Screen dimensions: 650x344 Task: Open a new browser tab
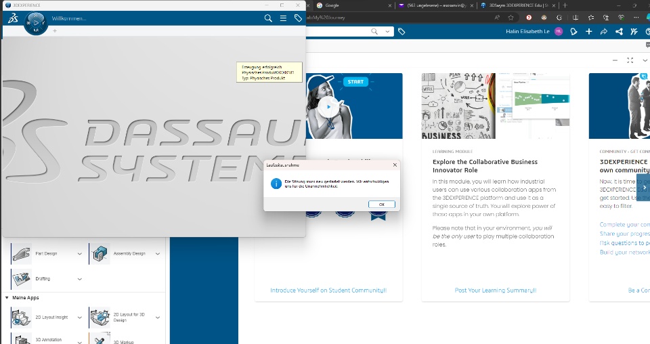pos(565,5)
